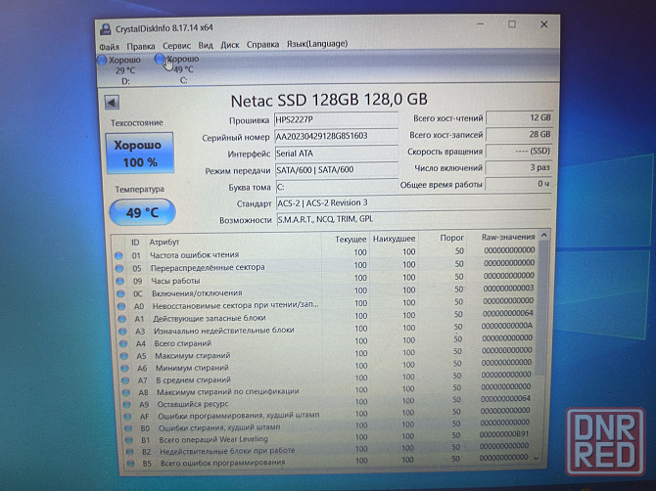Click status dot of attribute B2
The image size is (656, 491).
pos(130,452)
